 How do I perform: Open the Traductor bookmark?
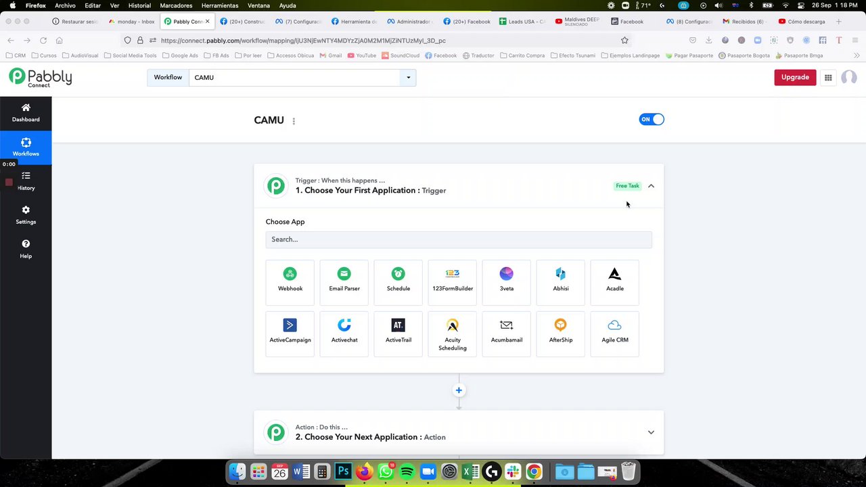click(478, 55)
